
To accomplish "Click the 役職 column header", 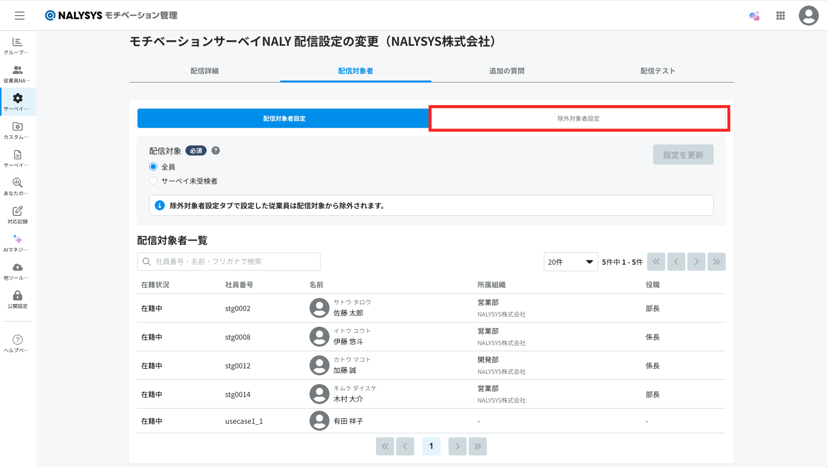I will point(653,285).
